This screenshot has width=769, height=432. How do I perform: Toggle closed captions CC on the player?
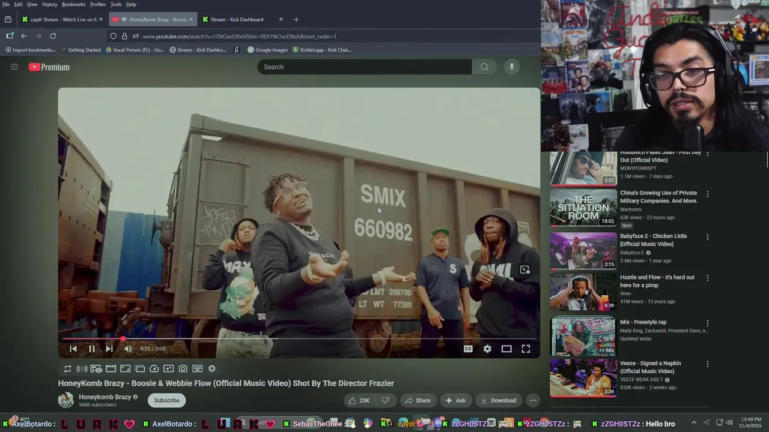pos(468,349)
